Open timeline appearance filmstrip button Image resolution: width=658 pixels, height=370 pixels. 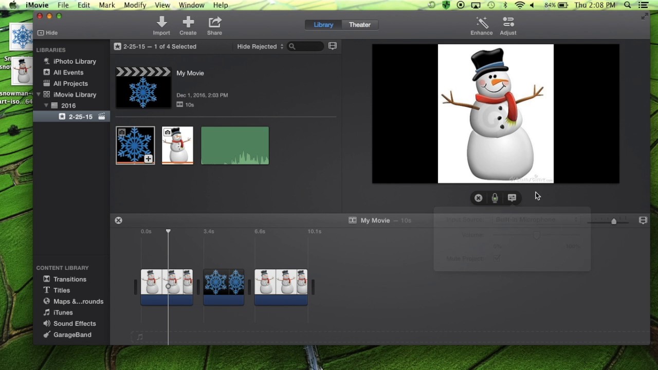643,220
